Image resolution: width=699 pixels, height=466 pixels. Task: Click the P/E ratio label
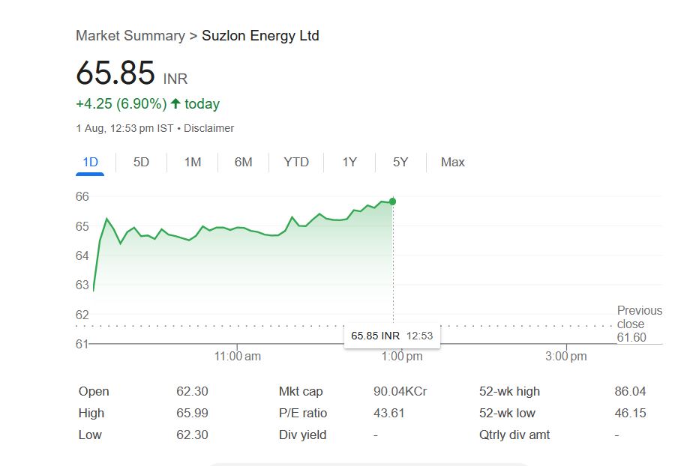(x=303, y=414)
